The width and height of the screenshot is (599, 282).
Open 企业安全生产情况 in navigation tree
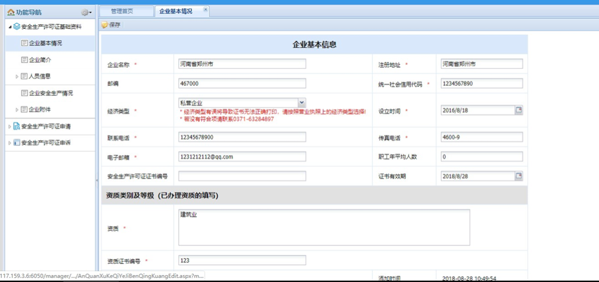[51, 93]
